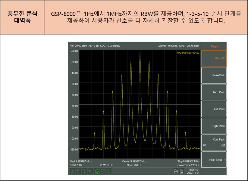Click the *RBW 1 Hz readout

pyautogui.click(x=76, y=165)
